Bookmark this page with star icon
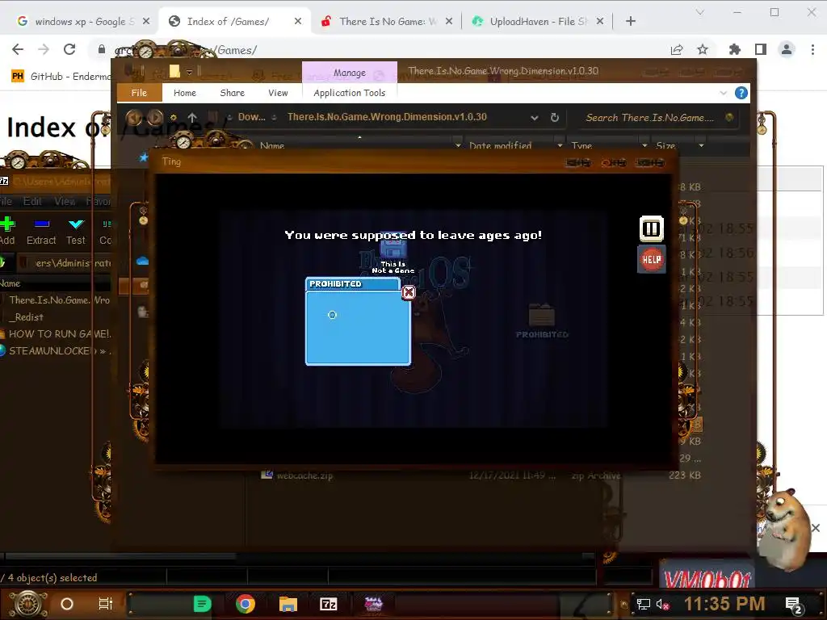 click(x=703, y=49)
